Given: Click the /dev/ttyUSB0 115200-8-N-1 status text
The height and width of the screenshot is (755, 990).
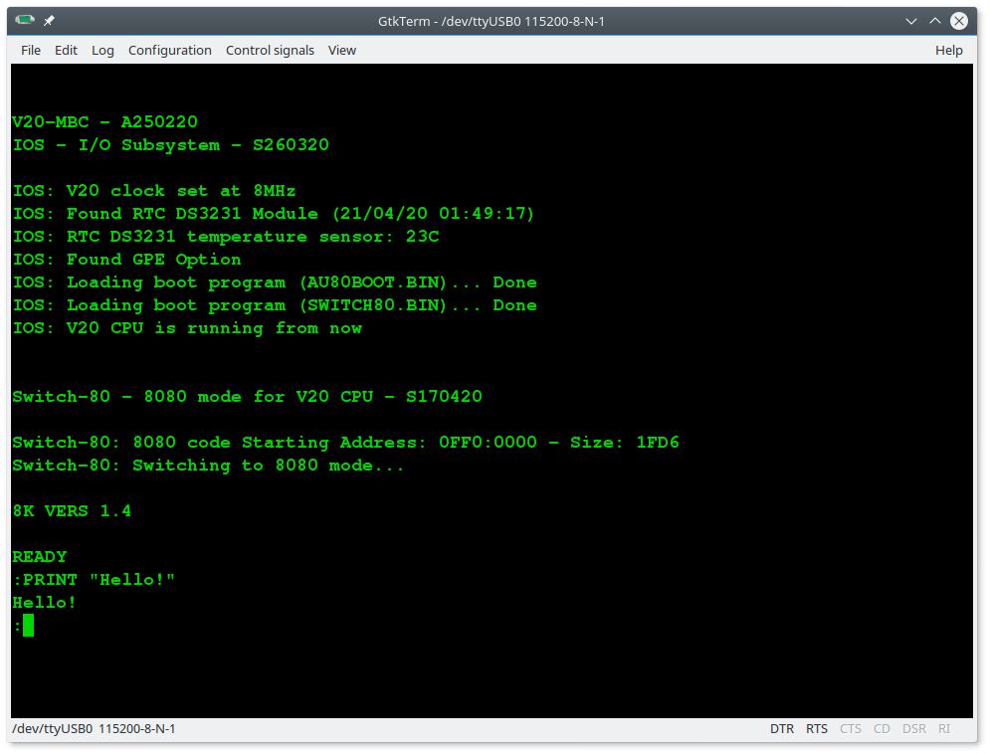Looking at the screenshot, I should pyautogui.click(x=94, y=728).
